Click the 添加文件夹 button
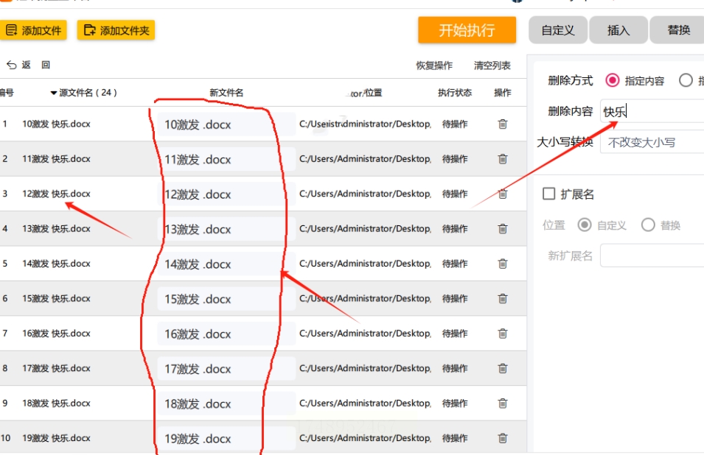Screen dimensions: 704x455 116,30
